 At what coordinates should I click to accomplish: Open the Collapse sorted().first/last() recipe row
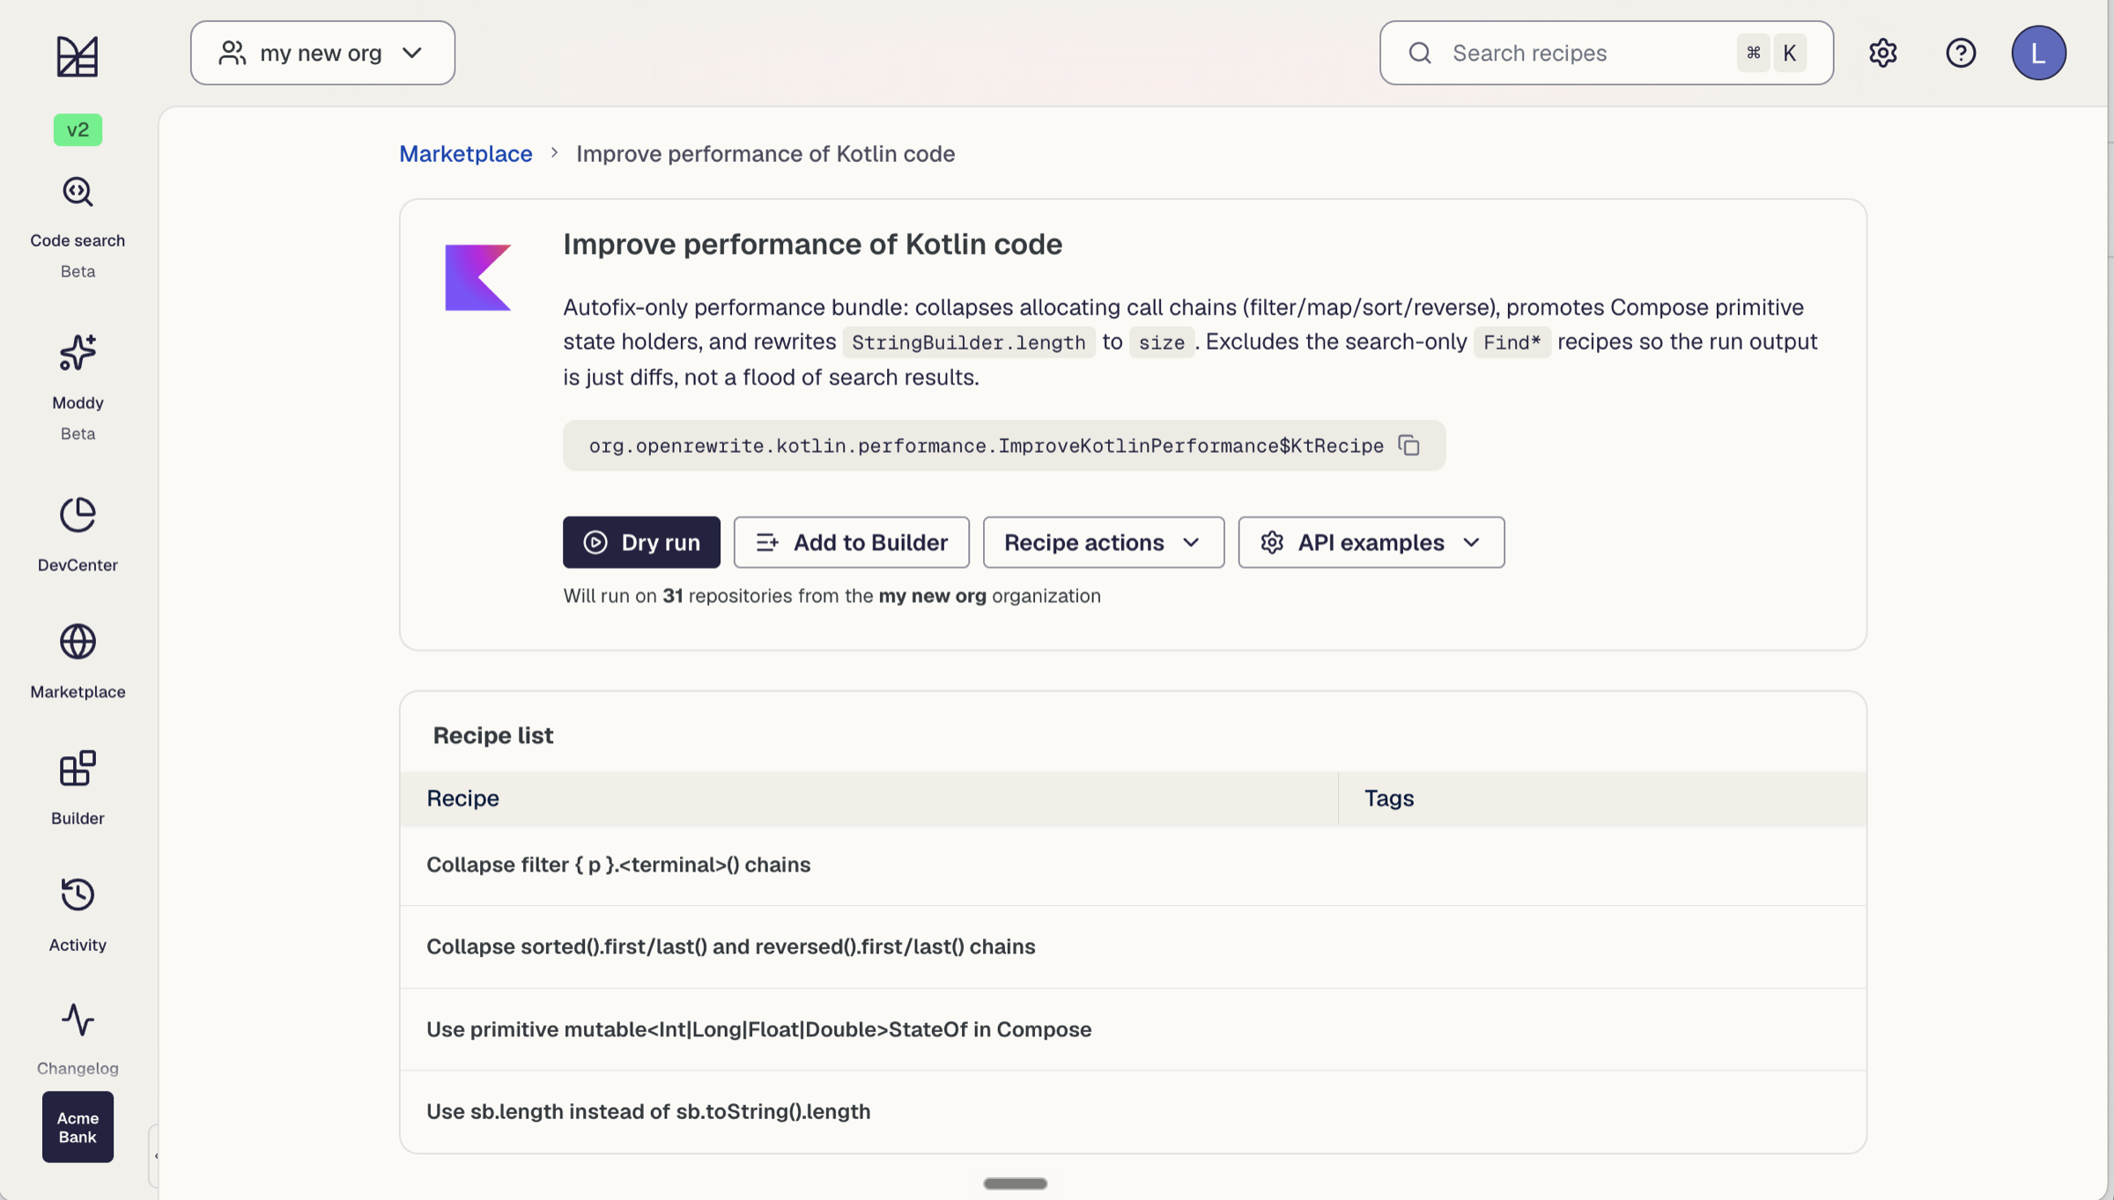pos(1133,946)
